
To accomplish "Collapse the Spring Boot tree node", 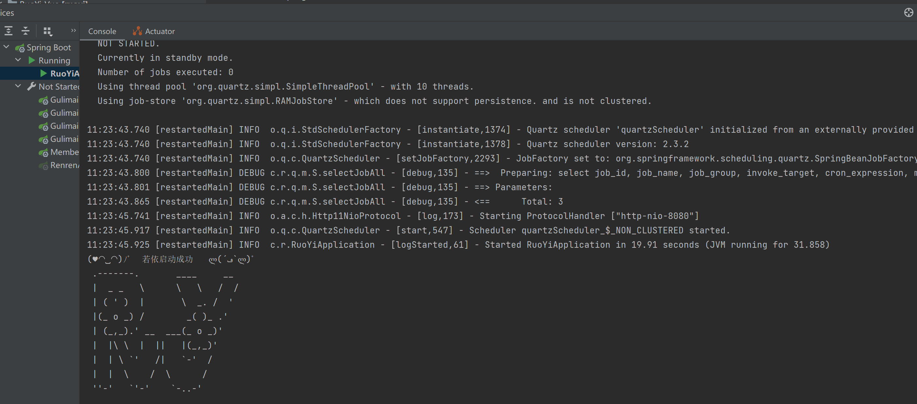I will click(7, 47).
